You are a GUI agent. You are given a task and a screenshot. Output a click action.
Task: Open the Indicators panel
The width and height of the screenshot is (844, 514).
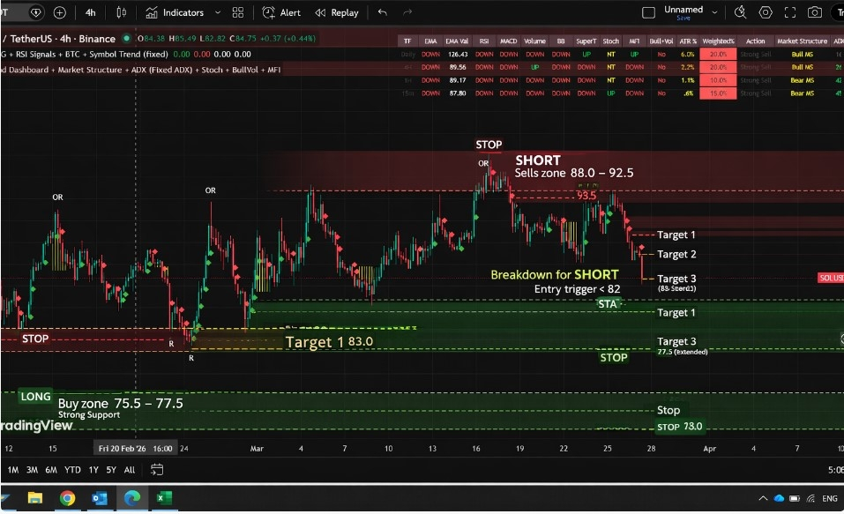click(x=175, y=12)
